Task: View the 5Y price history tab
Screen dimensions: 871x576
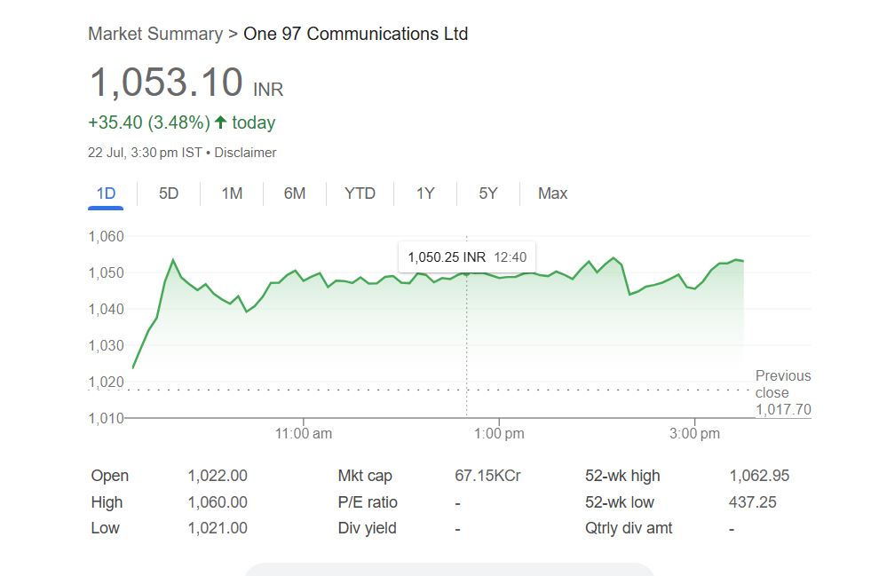Action: tap(488, 193)
